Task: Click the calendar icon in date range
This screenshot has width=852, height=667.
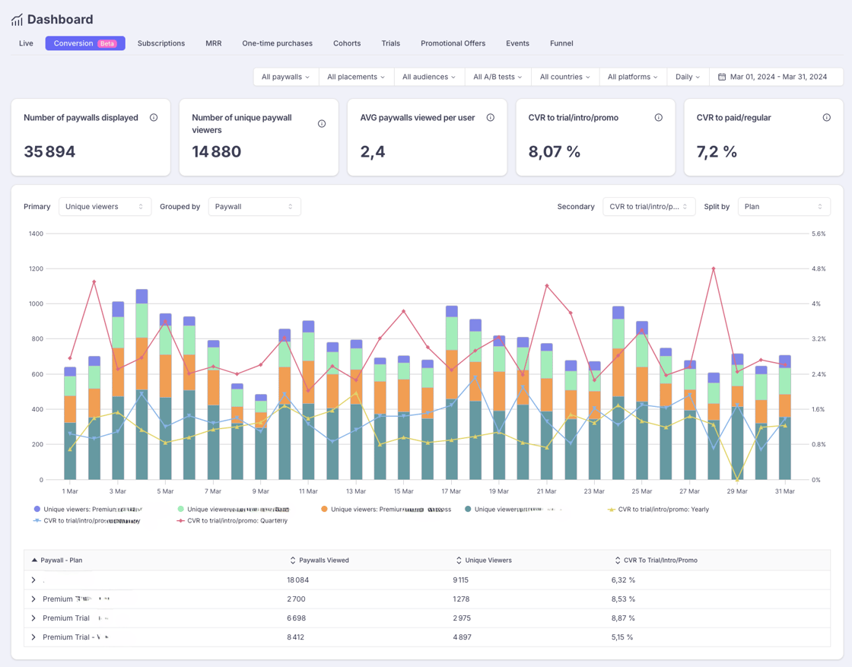Action: point(722,77)
